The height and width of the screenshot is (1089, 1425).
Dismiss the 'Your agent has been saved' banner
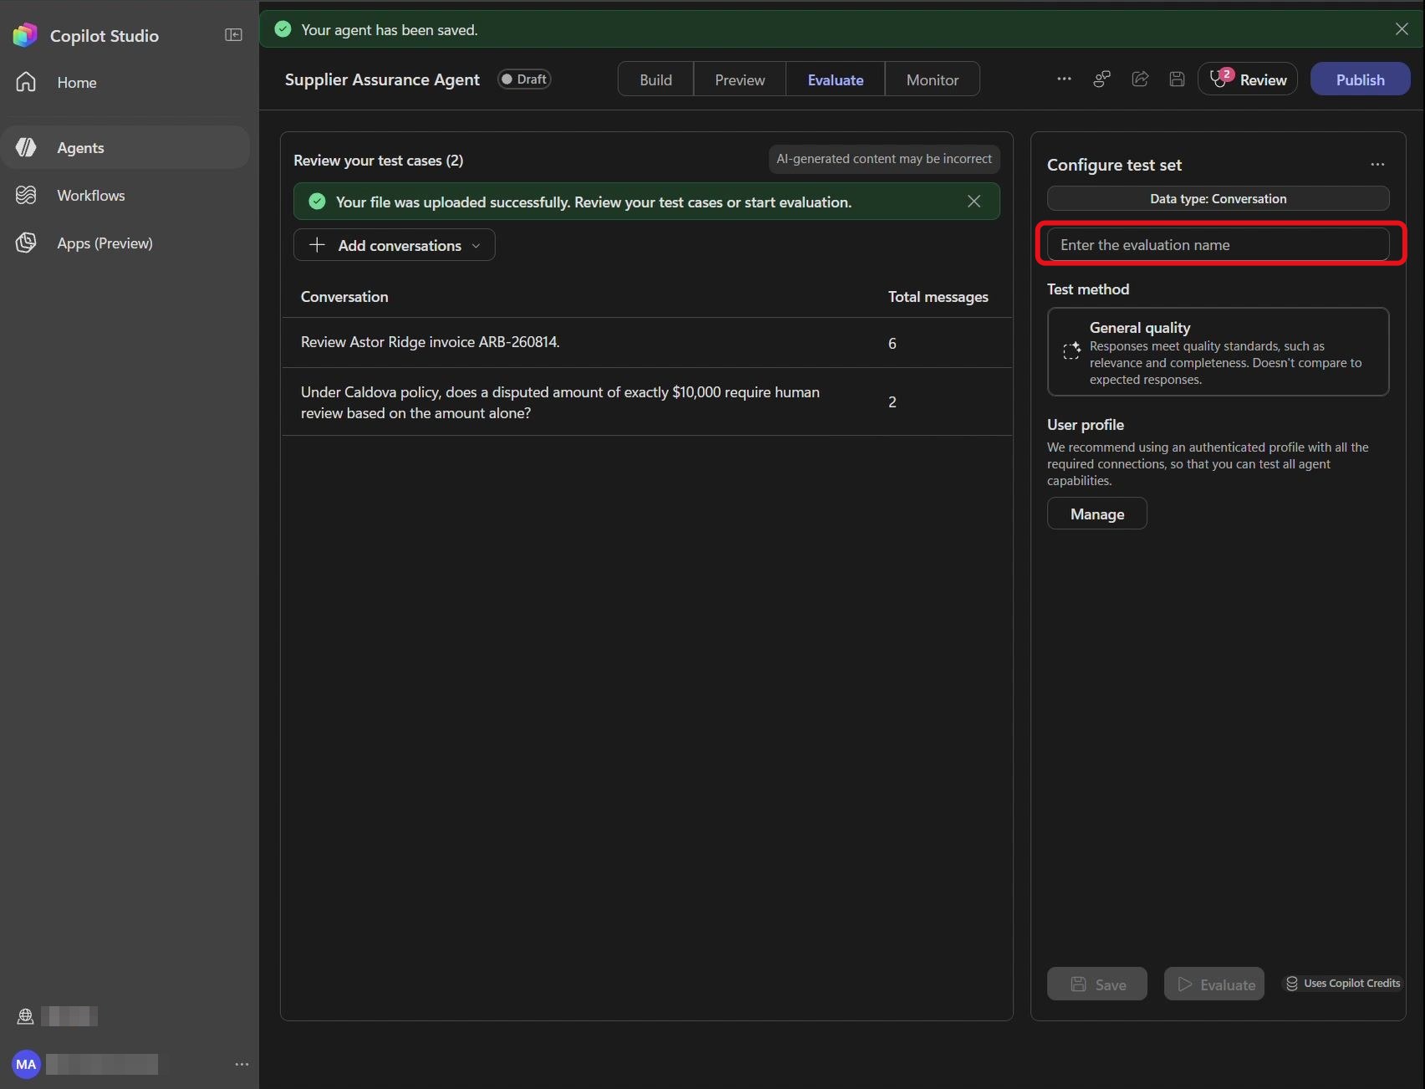click(1402, 29)
